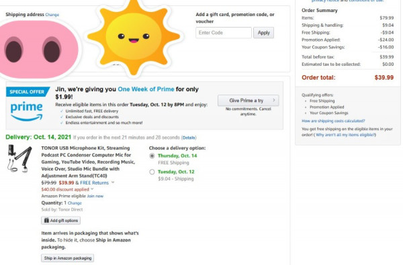The image size is (403, 265).
Task: Apply the promotion code
Action: point(263,33)
